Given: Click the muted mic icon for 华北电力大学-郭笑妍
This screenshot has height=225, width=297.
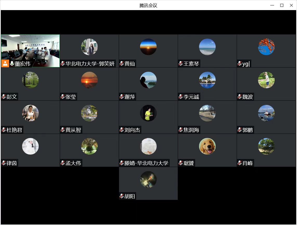Looking at the screenshot, I should pyautogui.click(x=63, y=63).
